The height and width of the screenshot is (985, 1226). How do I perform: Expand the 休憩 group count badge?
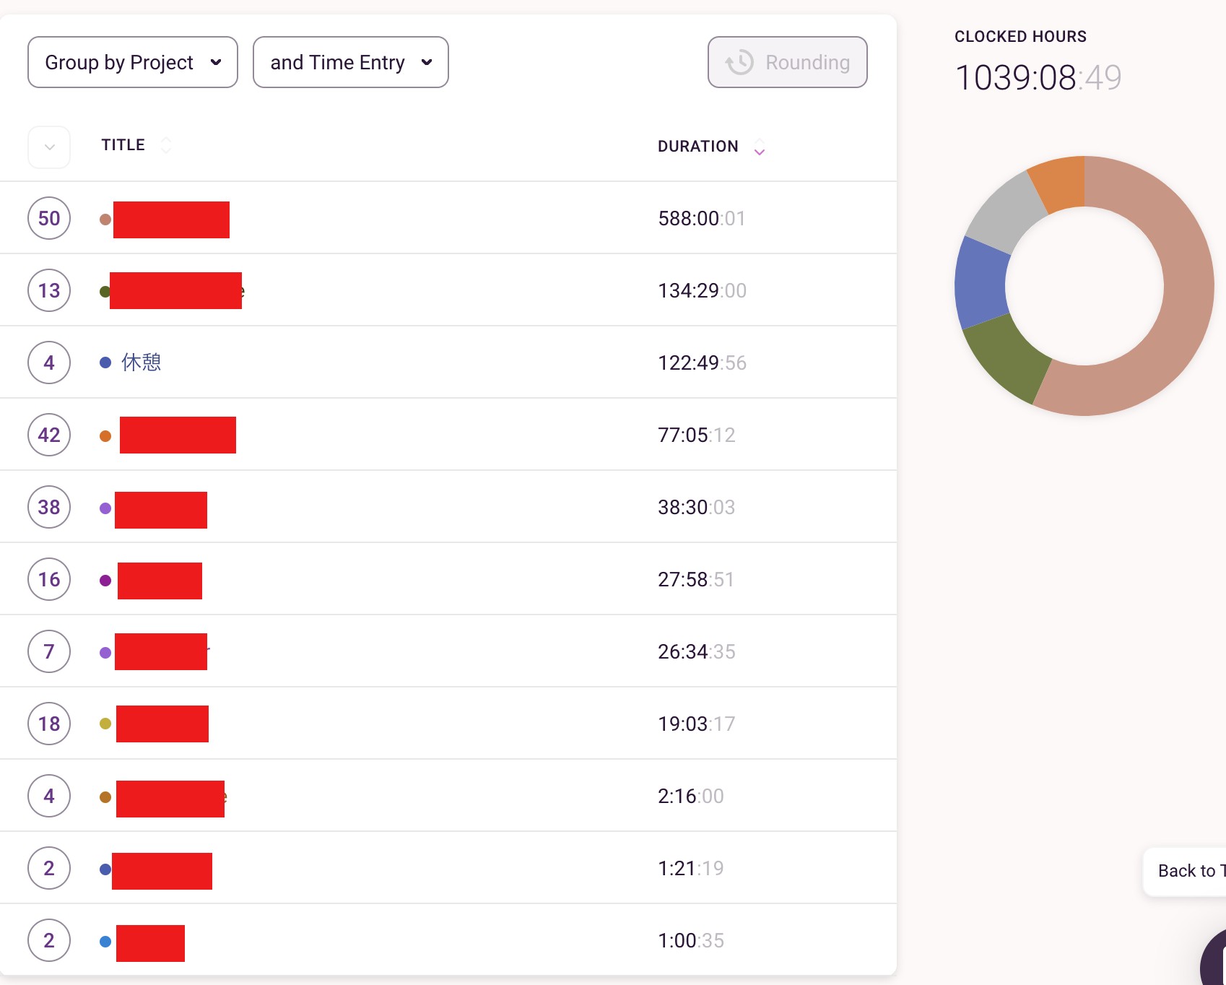[x=49, y=363]
